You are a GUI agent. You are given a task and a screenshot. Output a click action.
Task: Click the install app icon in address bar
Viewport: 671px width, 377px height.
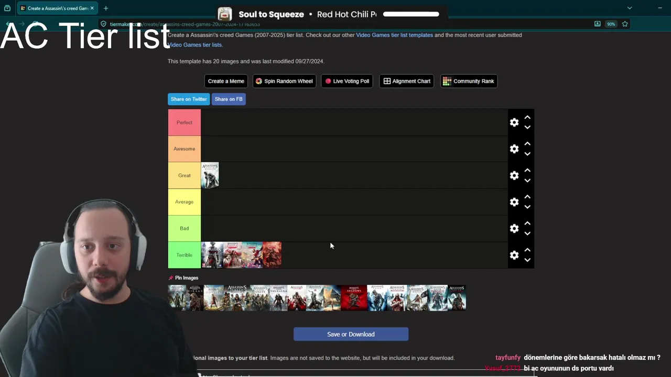(598, 24)
